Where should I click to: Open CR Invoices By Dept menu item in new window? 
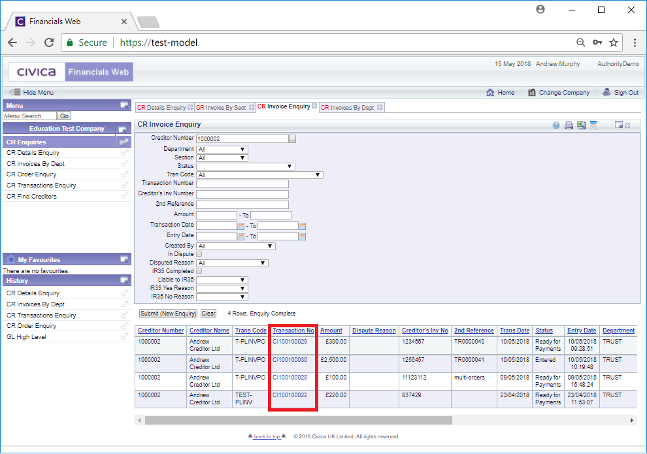[x=124, y=164]
